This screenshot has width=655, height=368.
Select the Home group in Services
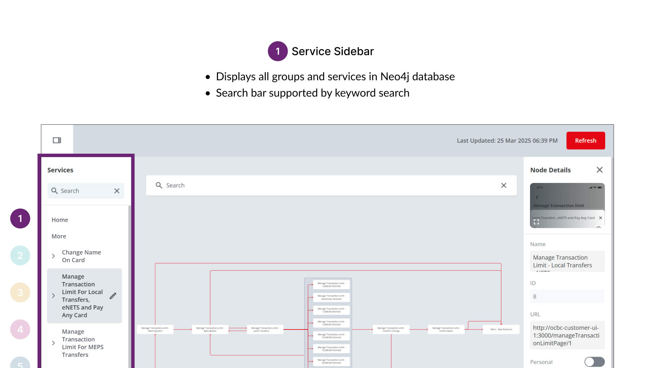pos(60,220)
